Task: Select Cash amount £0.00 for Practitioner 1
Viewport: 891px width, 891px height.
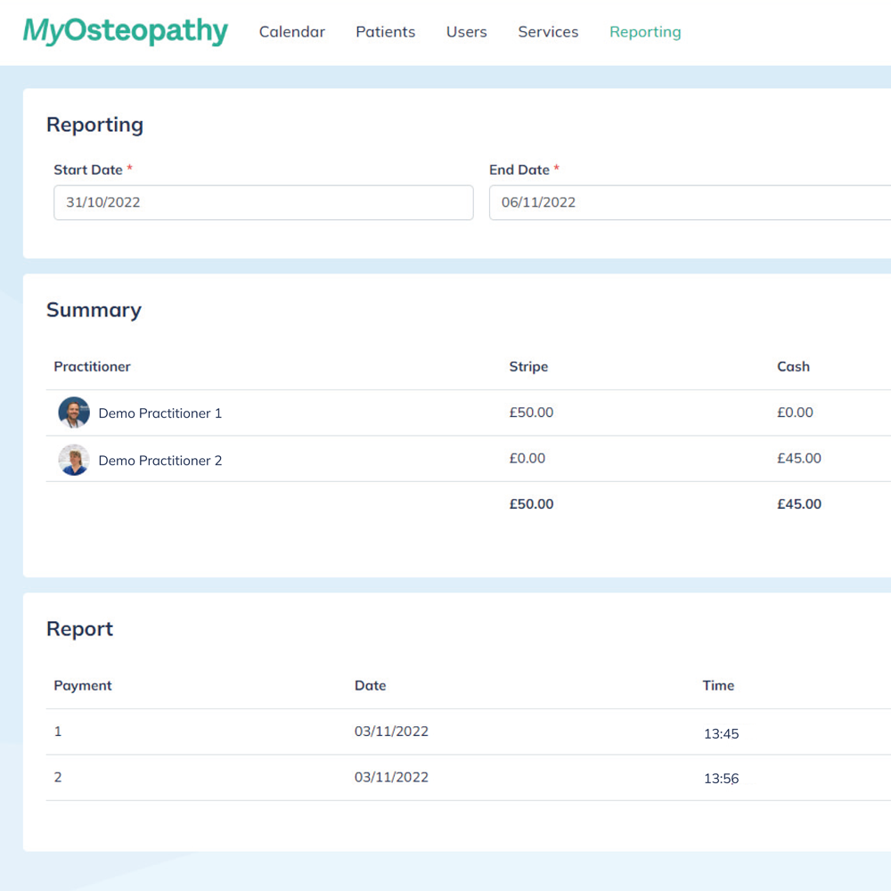Action: coord(795,412)
